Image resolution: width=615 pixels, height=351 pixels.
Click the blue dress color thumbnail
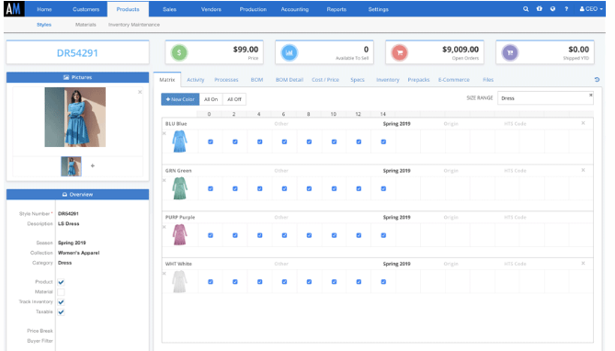(179, 142)
